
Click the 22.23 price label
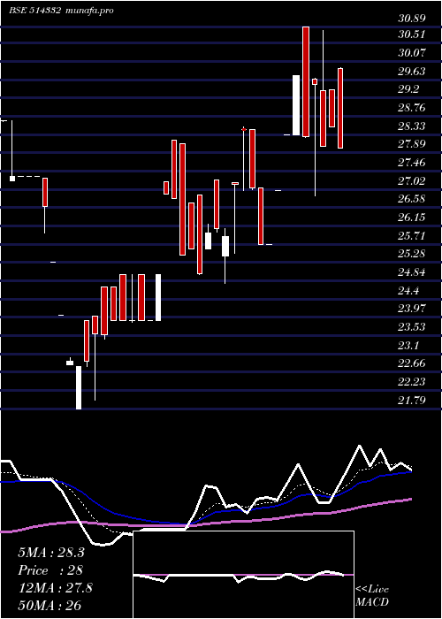tap(412, 382)
